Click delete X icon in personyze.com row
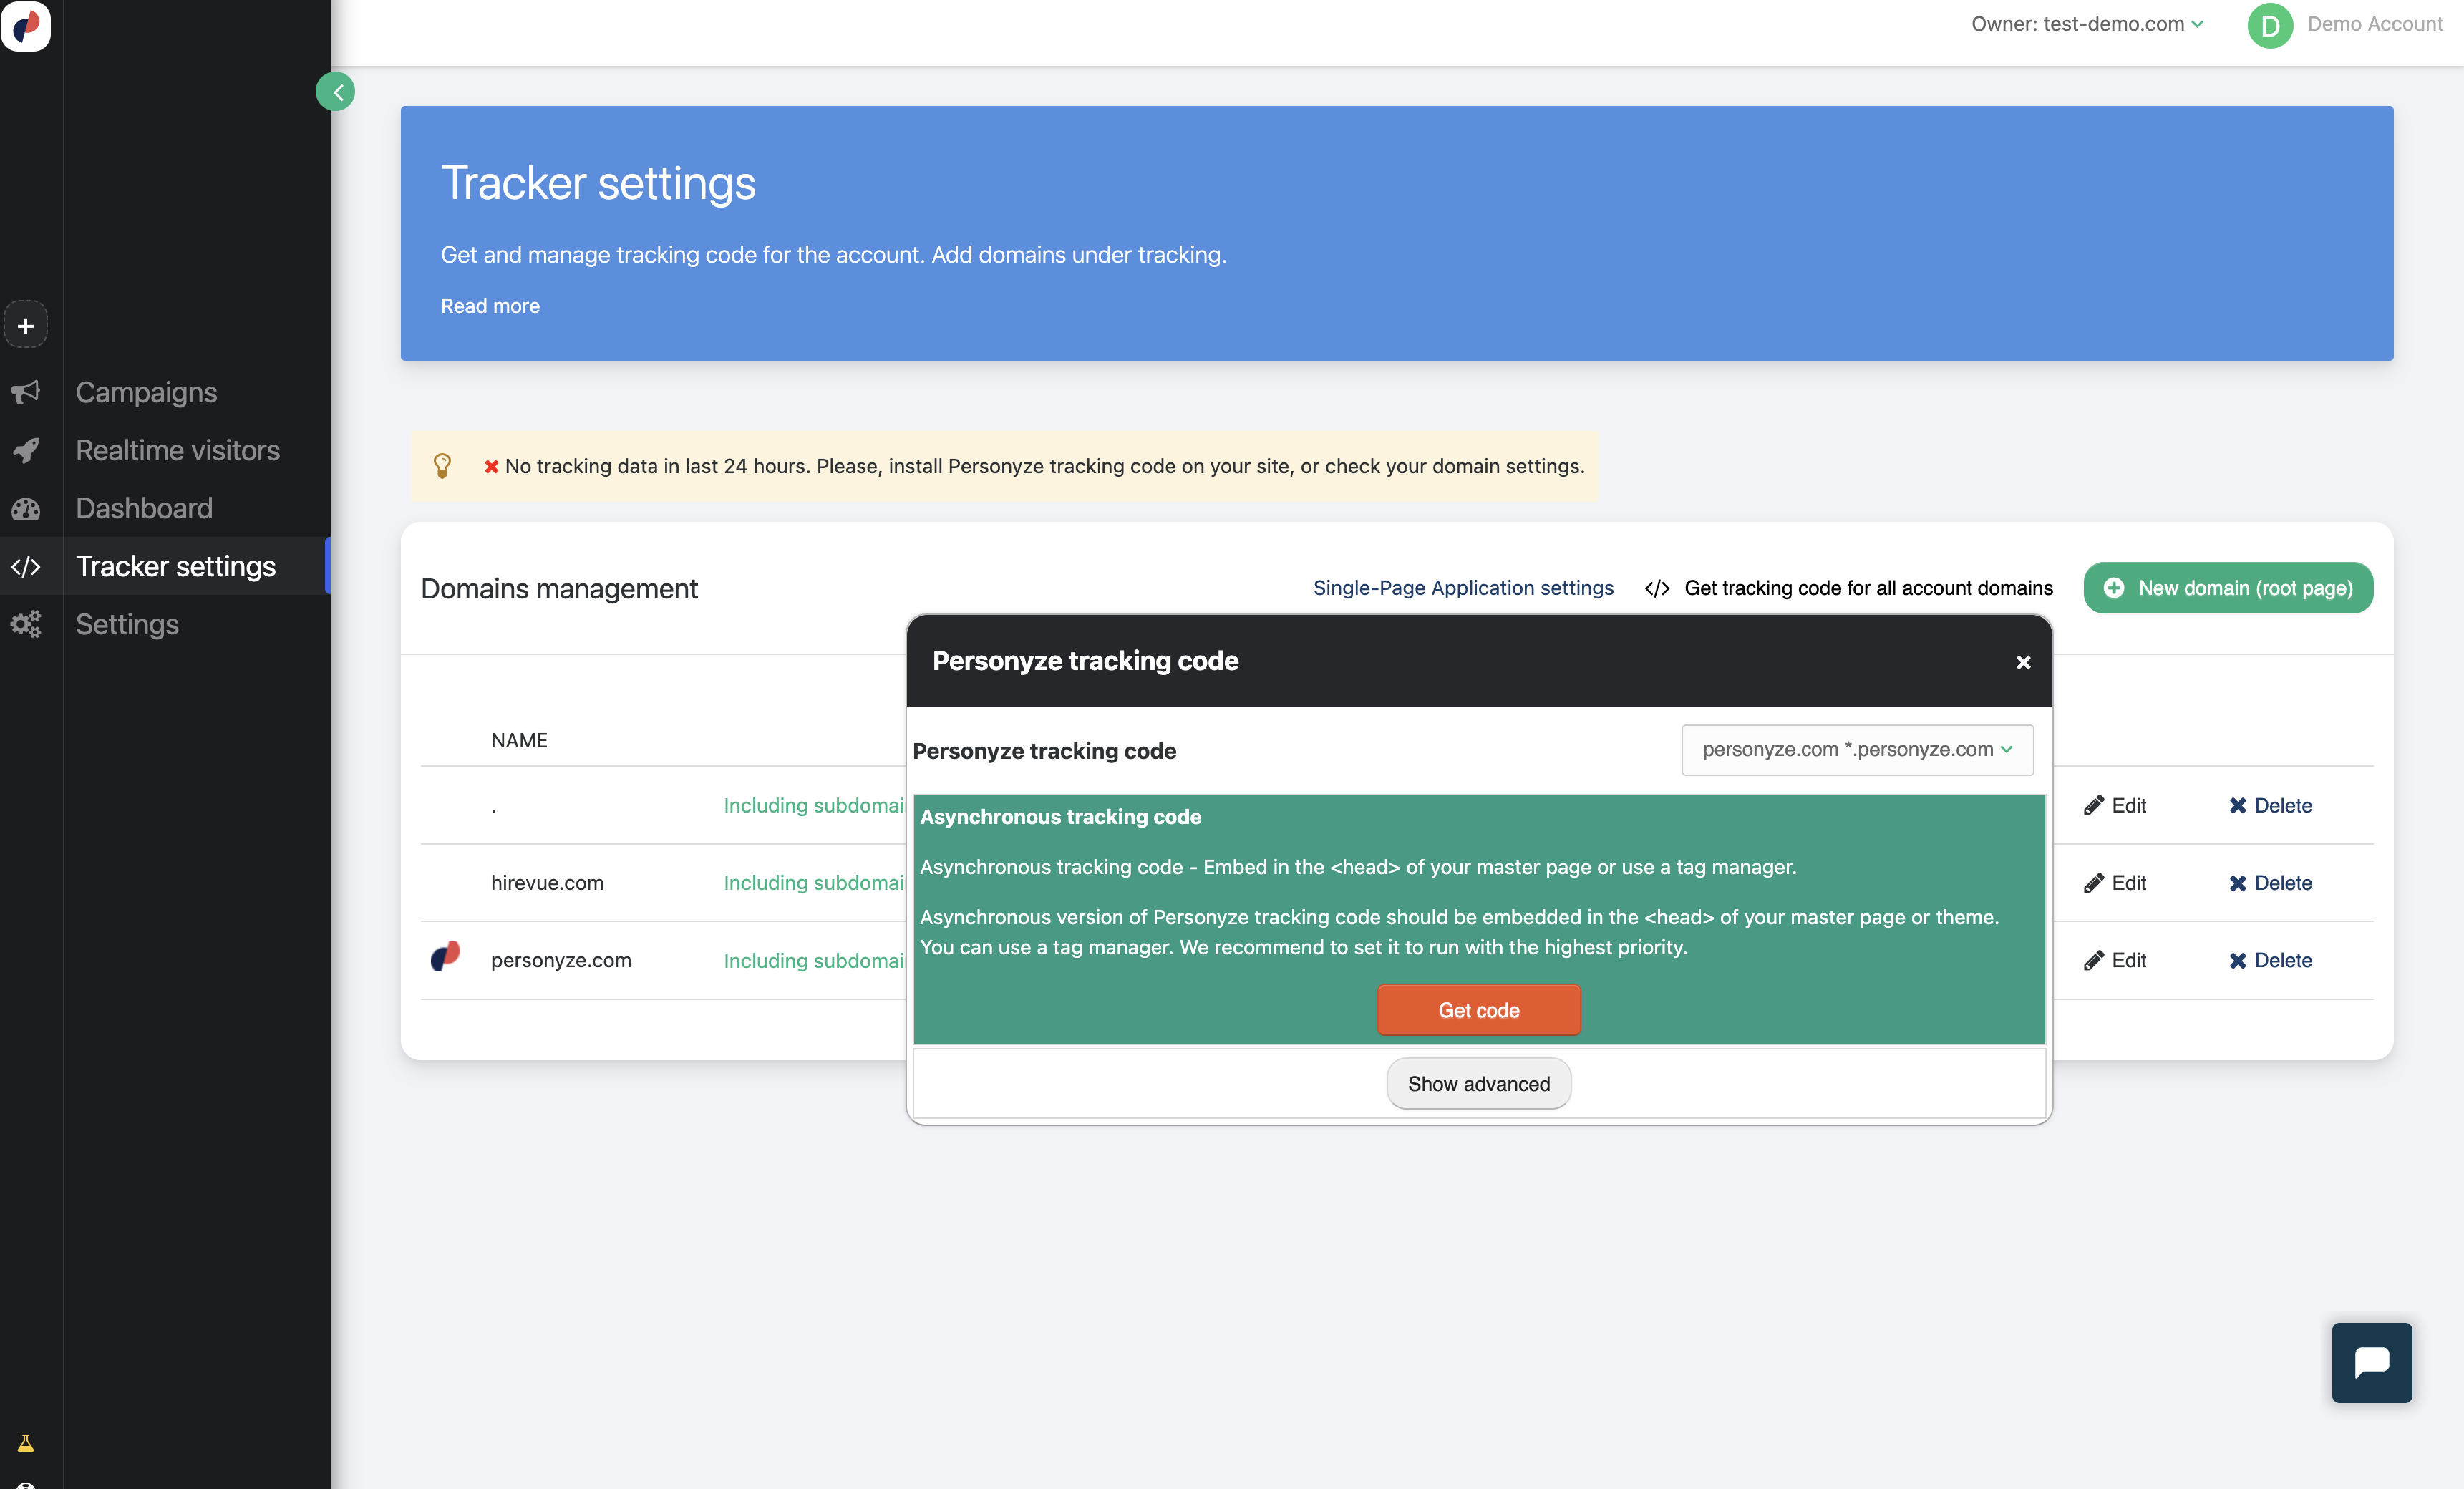The width and height of the screenshot is (2464, 1489). (x=2238, y=960)
